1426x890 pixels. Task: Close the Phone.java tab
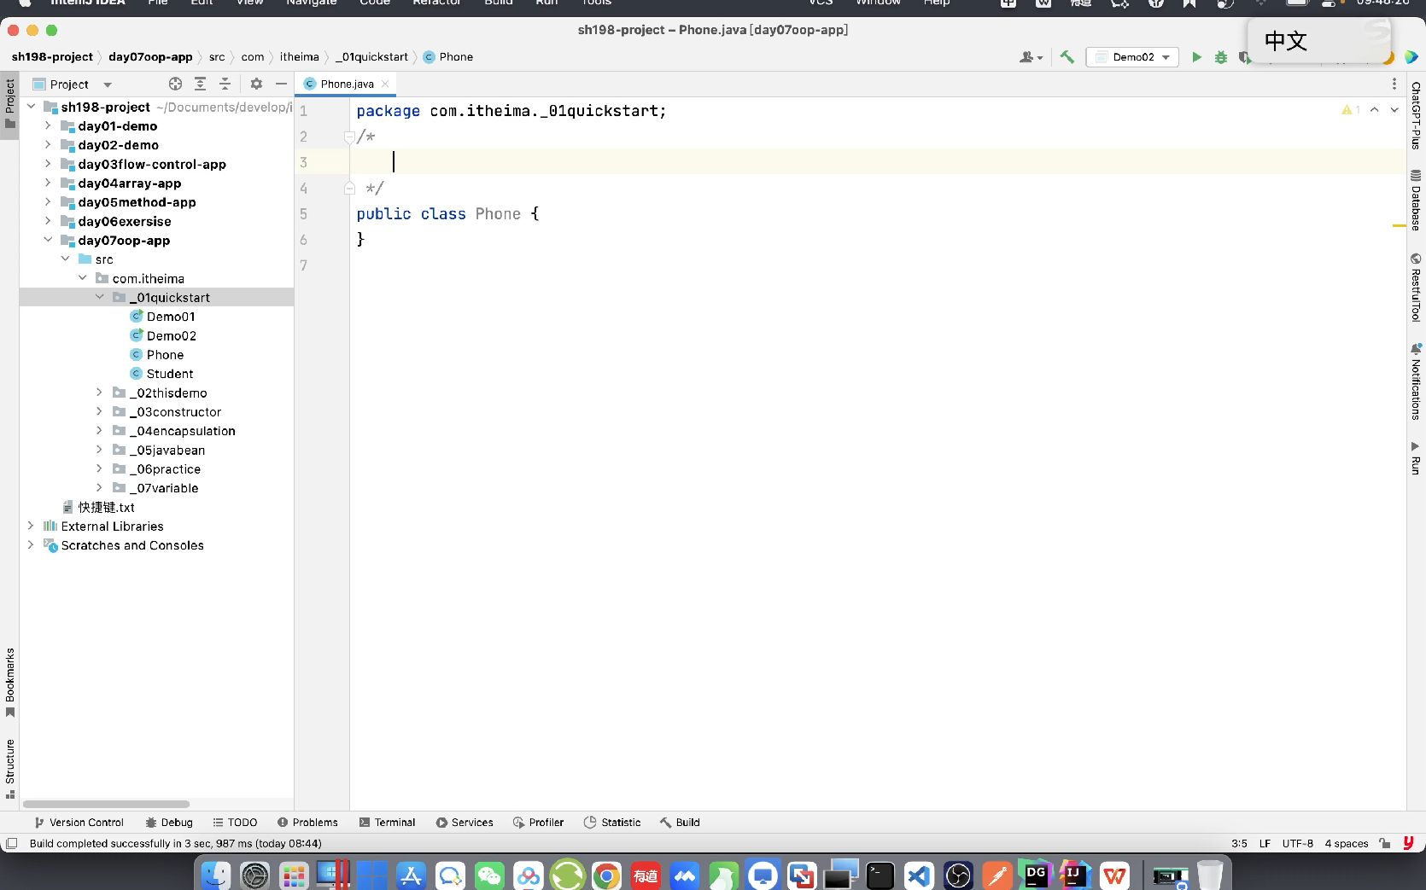coord(385,84)
